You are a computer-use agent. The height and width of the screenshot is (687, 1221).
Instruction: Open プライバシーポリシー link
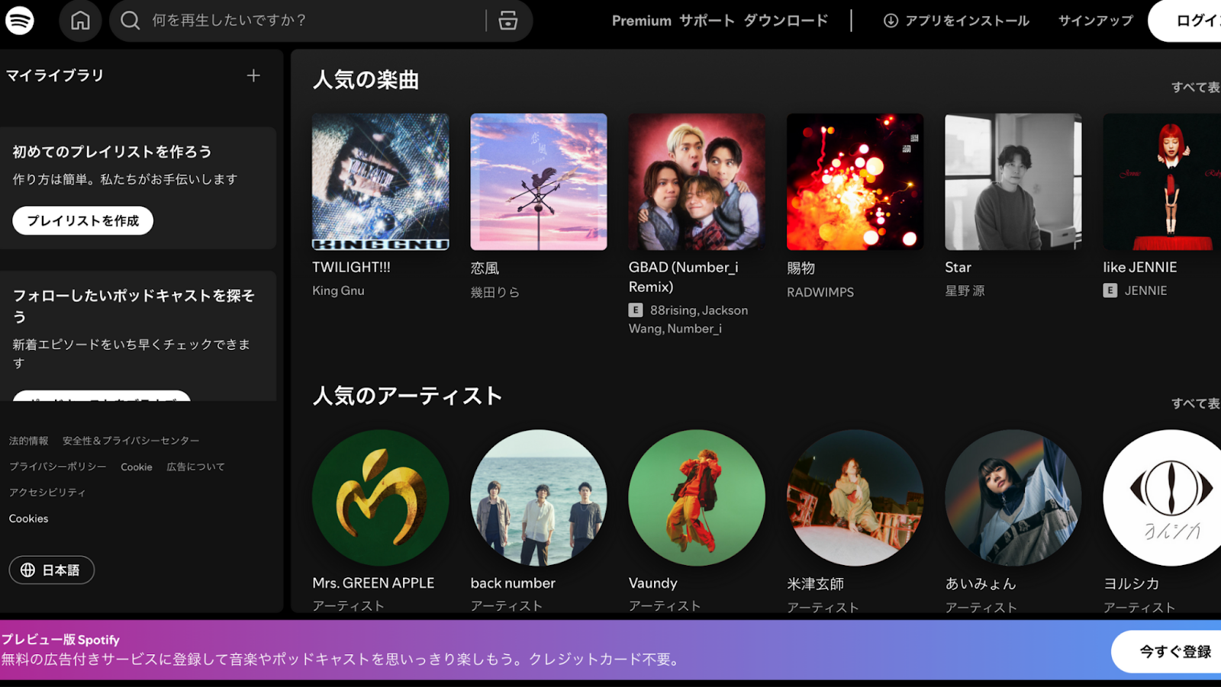tap(58, 467)
